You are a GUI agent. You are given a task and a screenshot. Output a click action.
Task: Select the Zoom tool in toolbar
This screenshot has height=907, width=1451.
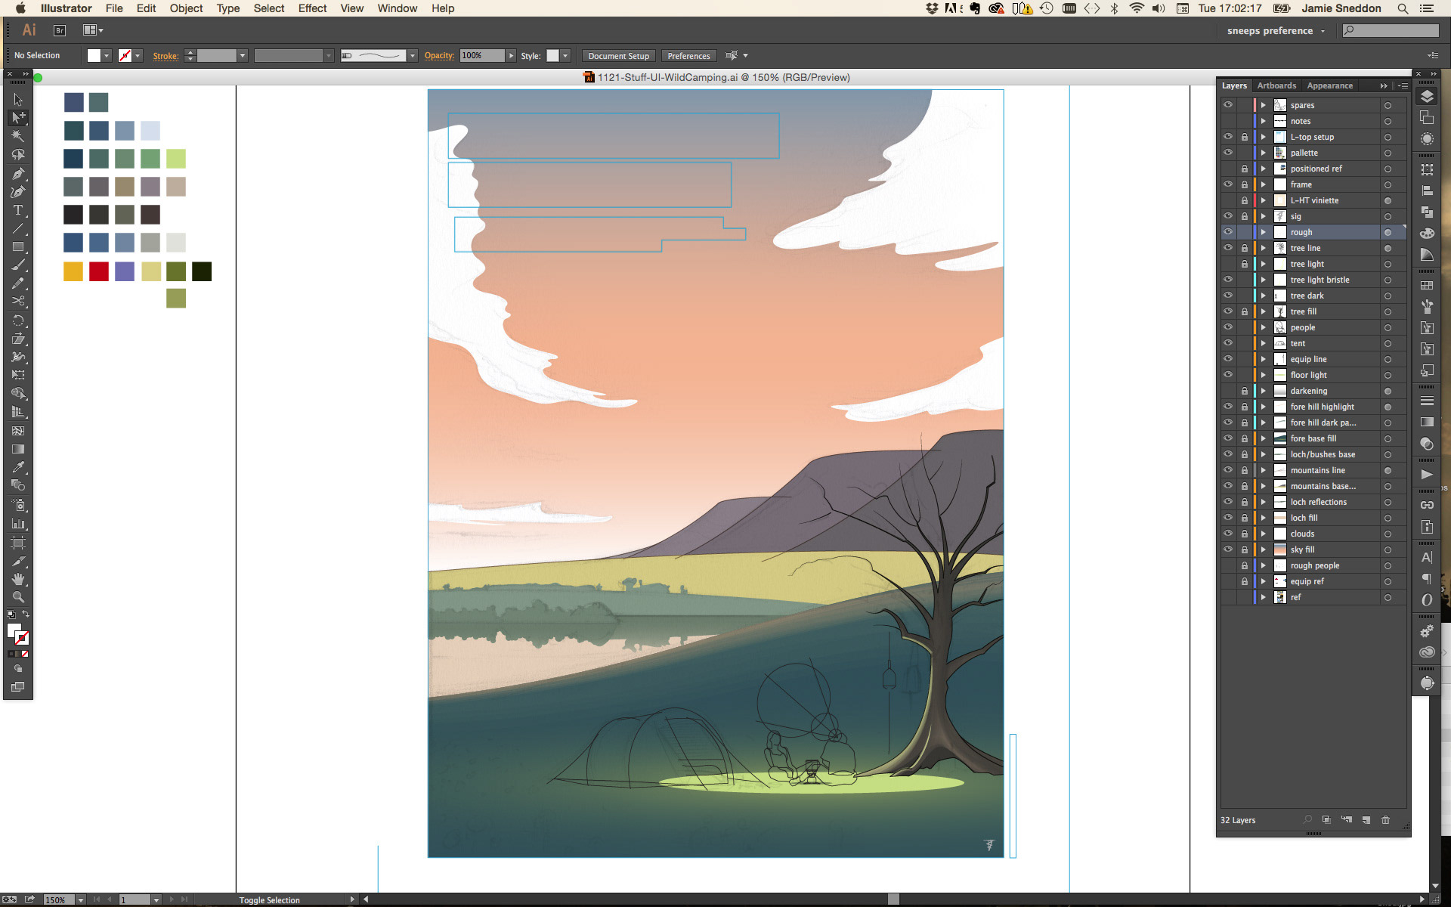tap(18, 597)
